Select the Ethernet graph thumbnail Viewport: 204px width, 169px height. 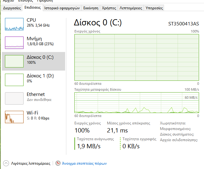14,98
